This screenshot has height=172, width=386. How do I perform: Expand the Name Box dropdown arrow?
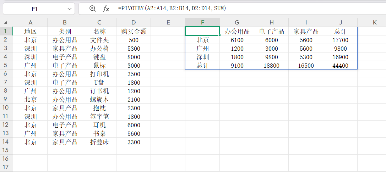tap(69, 9)
